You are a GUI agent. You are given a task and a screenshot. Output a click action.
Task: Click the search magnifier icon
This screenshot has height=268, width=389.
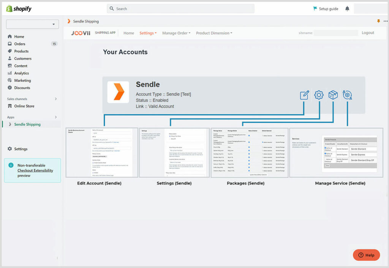click(x=112, y=8)
